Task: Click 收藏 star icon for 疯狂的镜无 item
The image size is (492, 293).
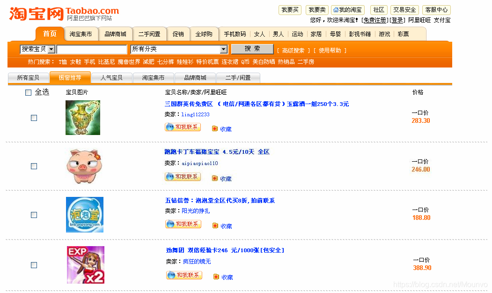Action: click(216, 277)
